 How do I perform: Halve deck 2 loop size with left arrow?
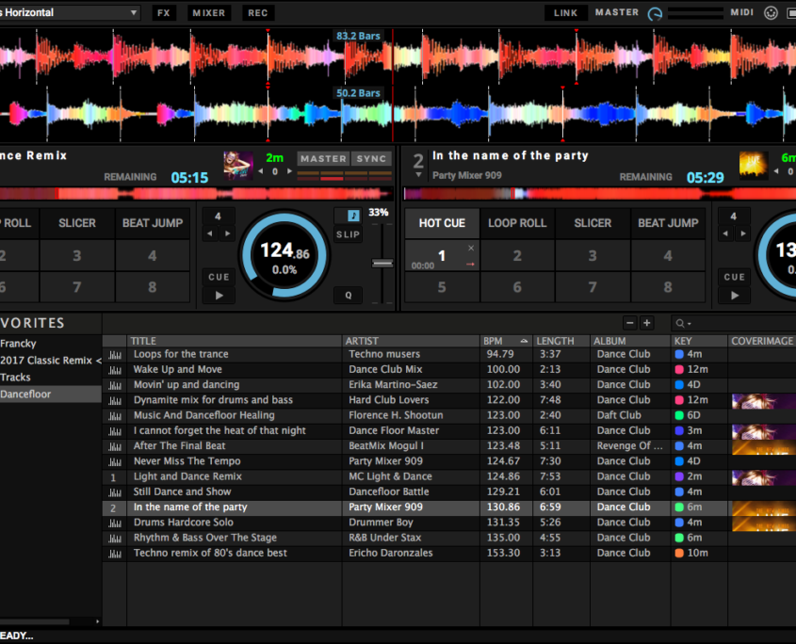[725, 233]
